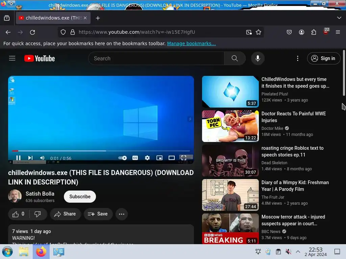Enter fullscreen on the video
The width and height of the screenshot is (346, 259).
point(183,158)
